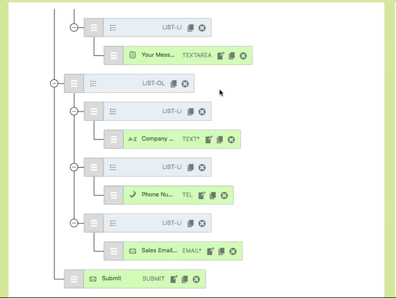Edit the Your Message textarea field
396x298 pixels.
tap(221, 56)
